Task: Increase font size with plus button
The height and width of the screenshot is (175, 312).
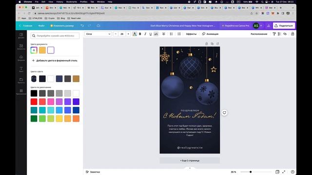Action: [x=128, y=34]
